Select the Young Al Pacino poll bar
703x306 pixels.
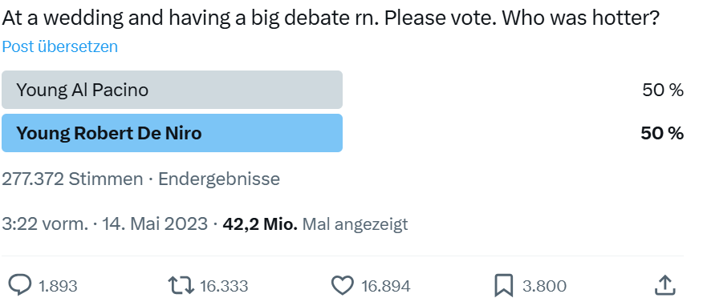tap(173, 90)
